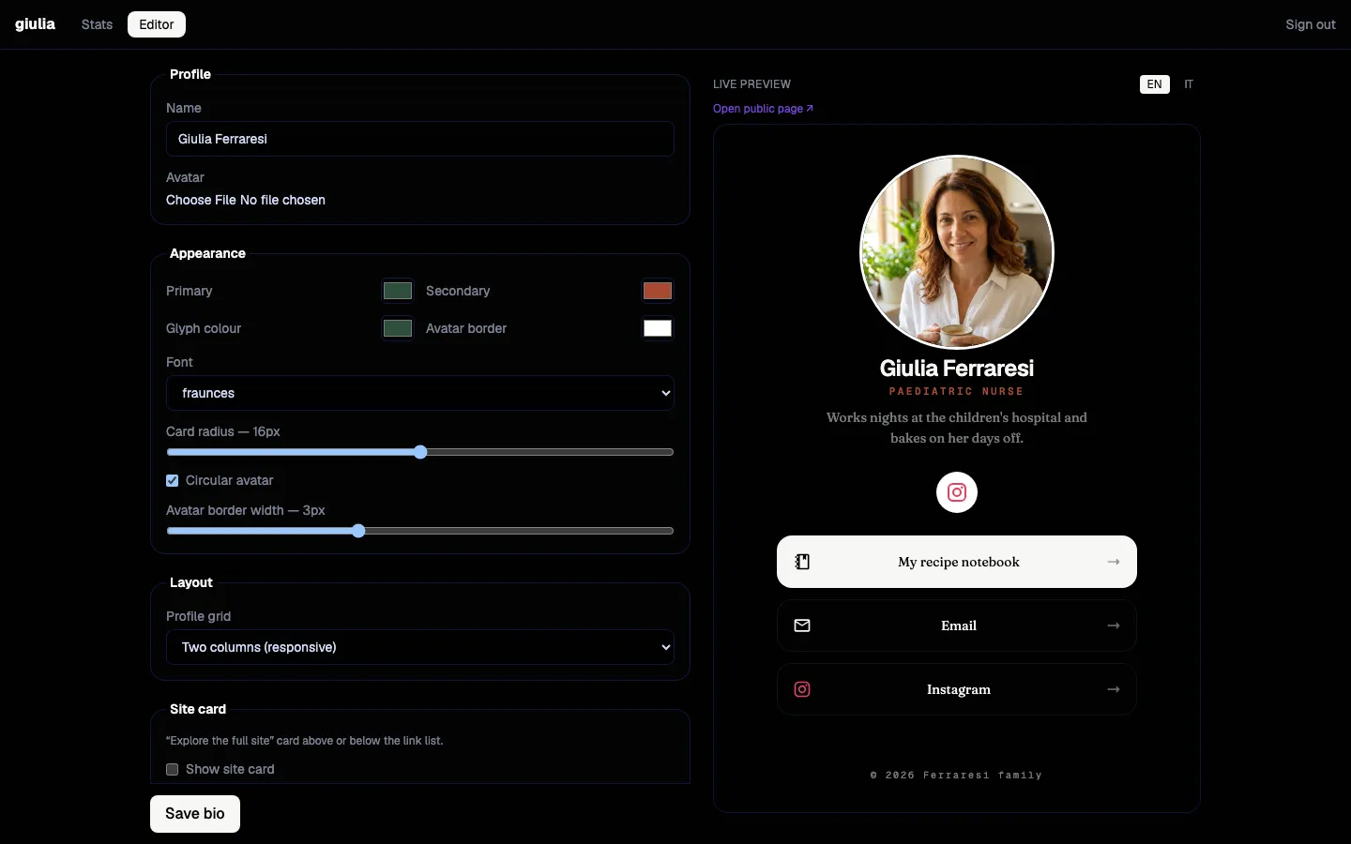This screenshot has height=844, width=1351.
Task: Open the Secondary colour swatch
Action: click(658, 291)
